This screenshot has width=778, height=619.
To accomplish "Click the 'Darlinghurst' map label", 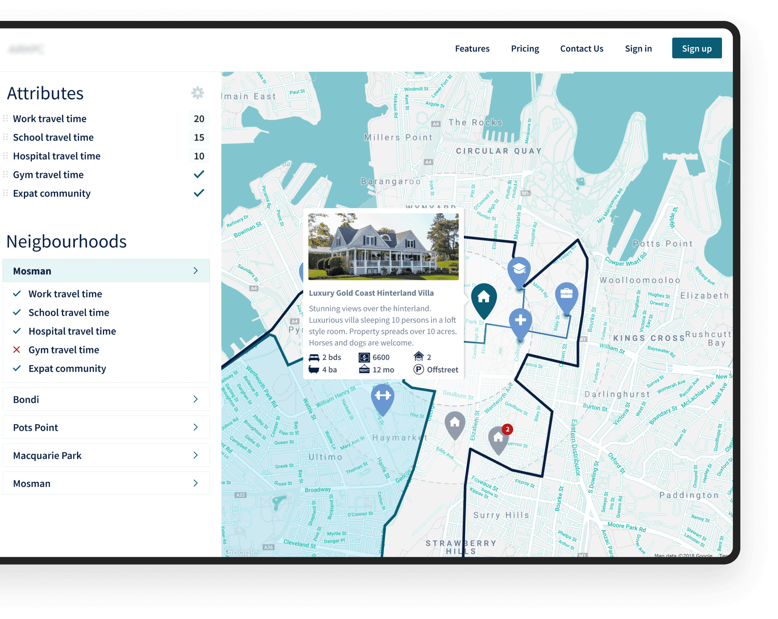I will [x=617, y=394].
